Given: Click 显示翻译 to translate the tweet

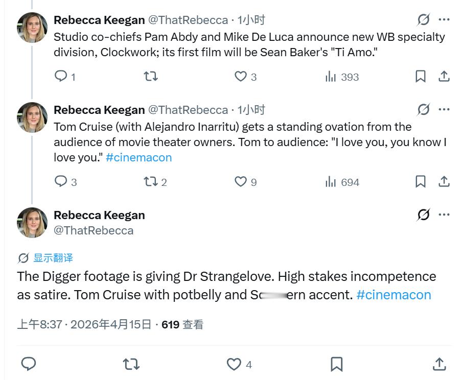Looking at the screenshot, I should pos(53,258).
